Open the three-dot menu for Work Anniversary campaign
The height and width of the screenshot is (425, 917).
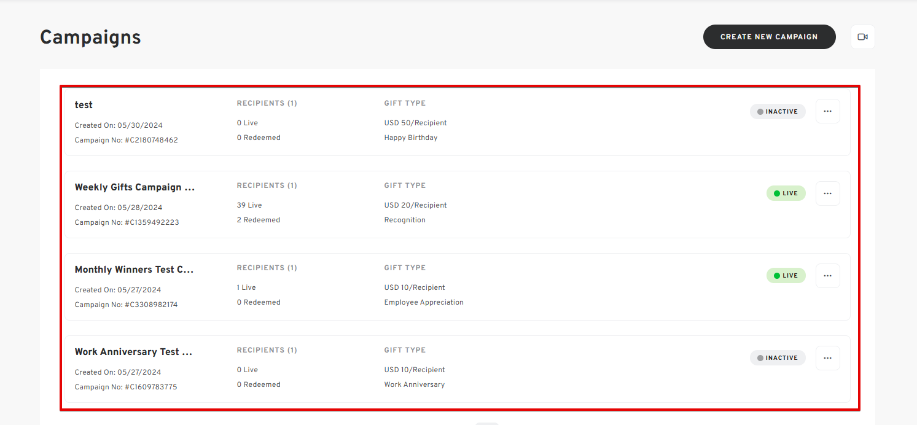click(827, 358)
